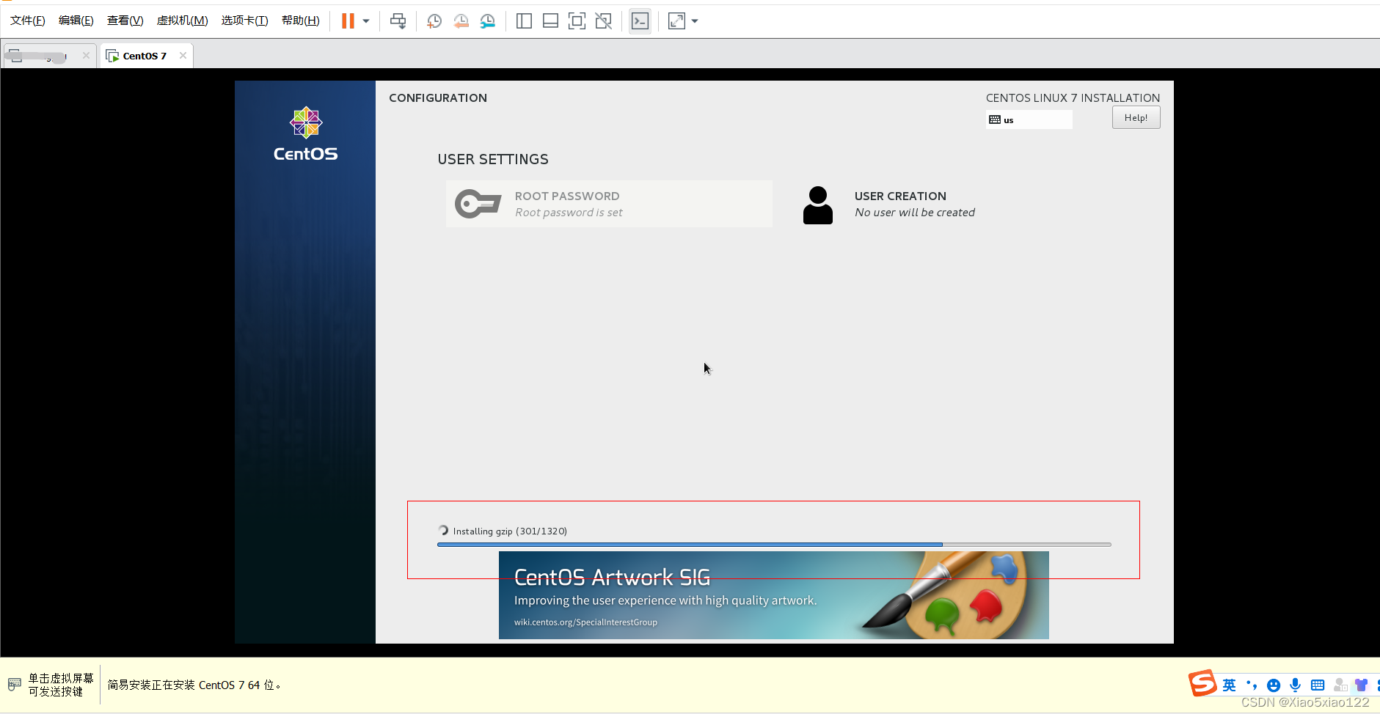
Task: Toggle the thumbnail bar view icon
Action: 550,21
